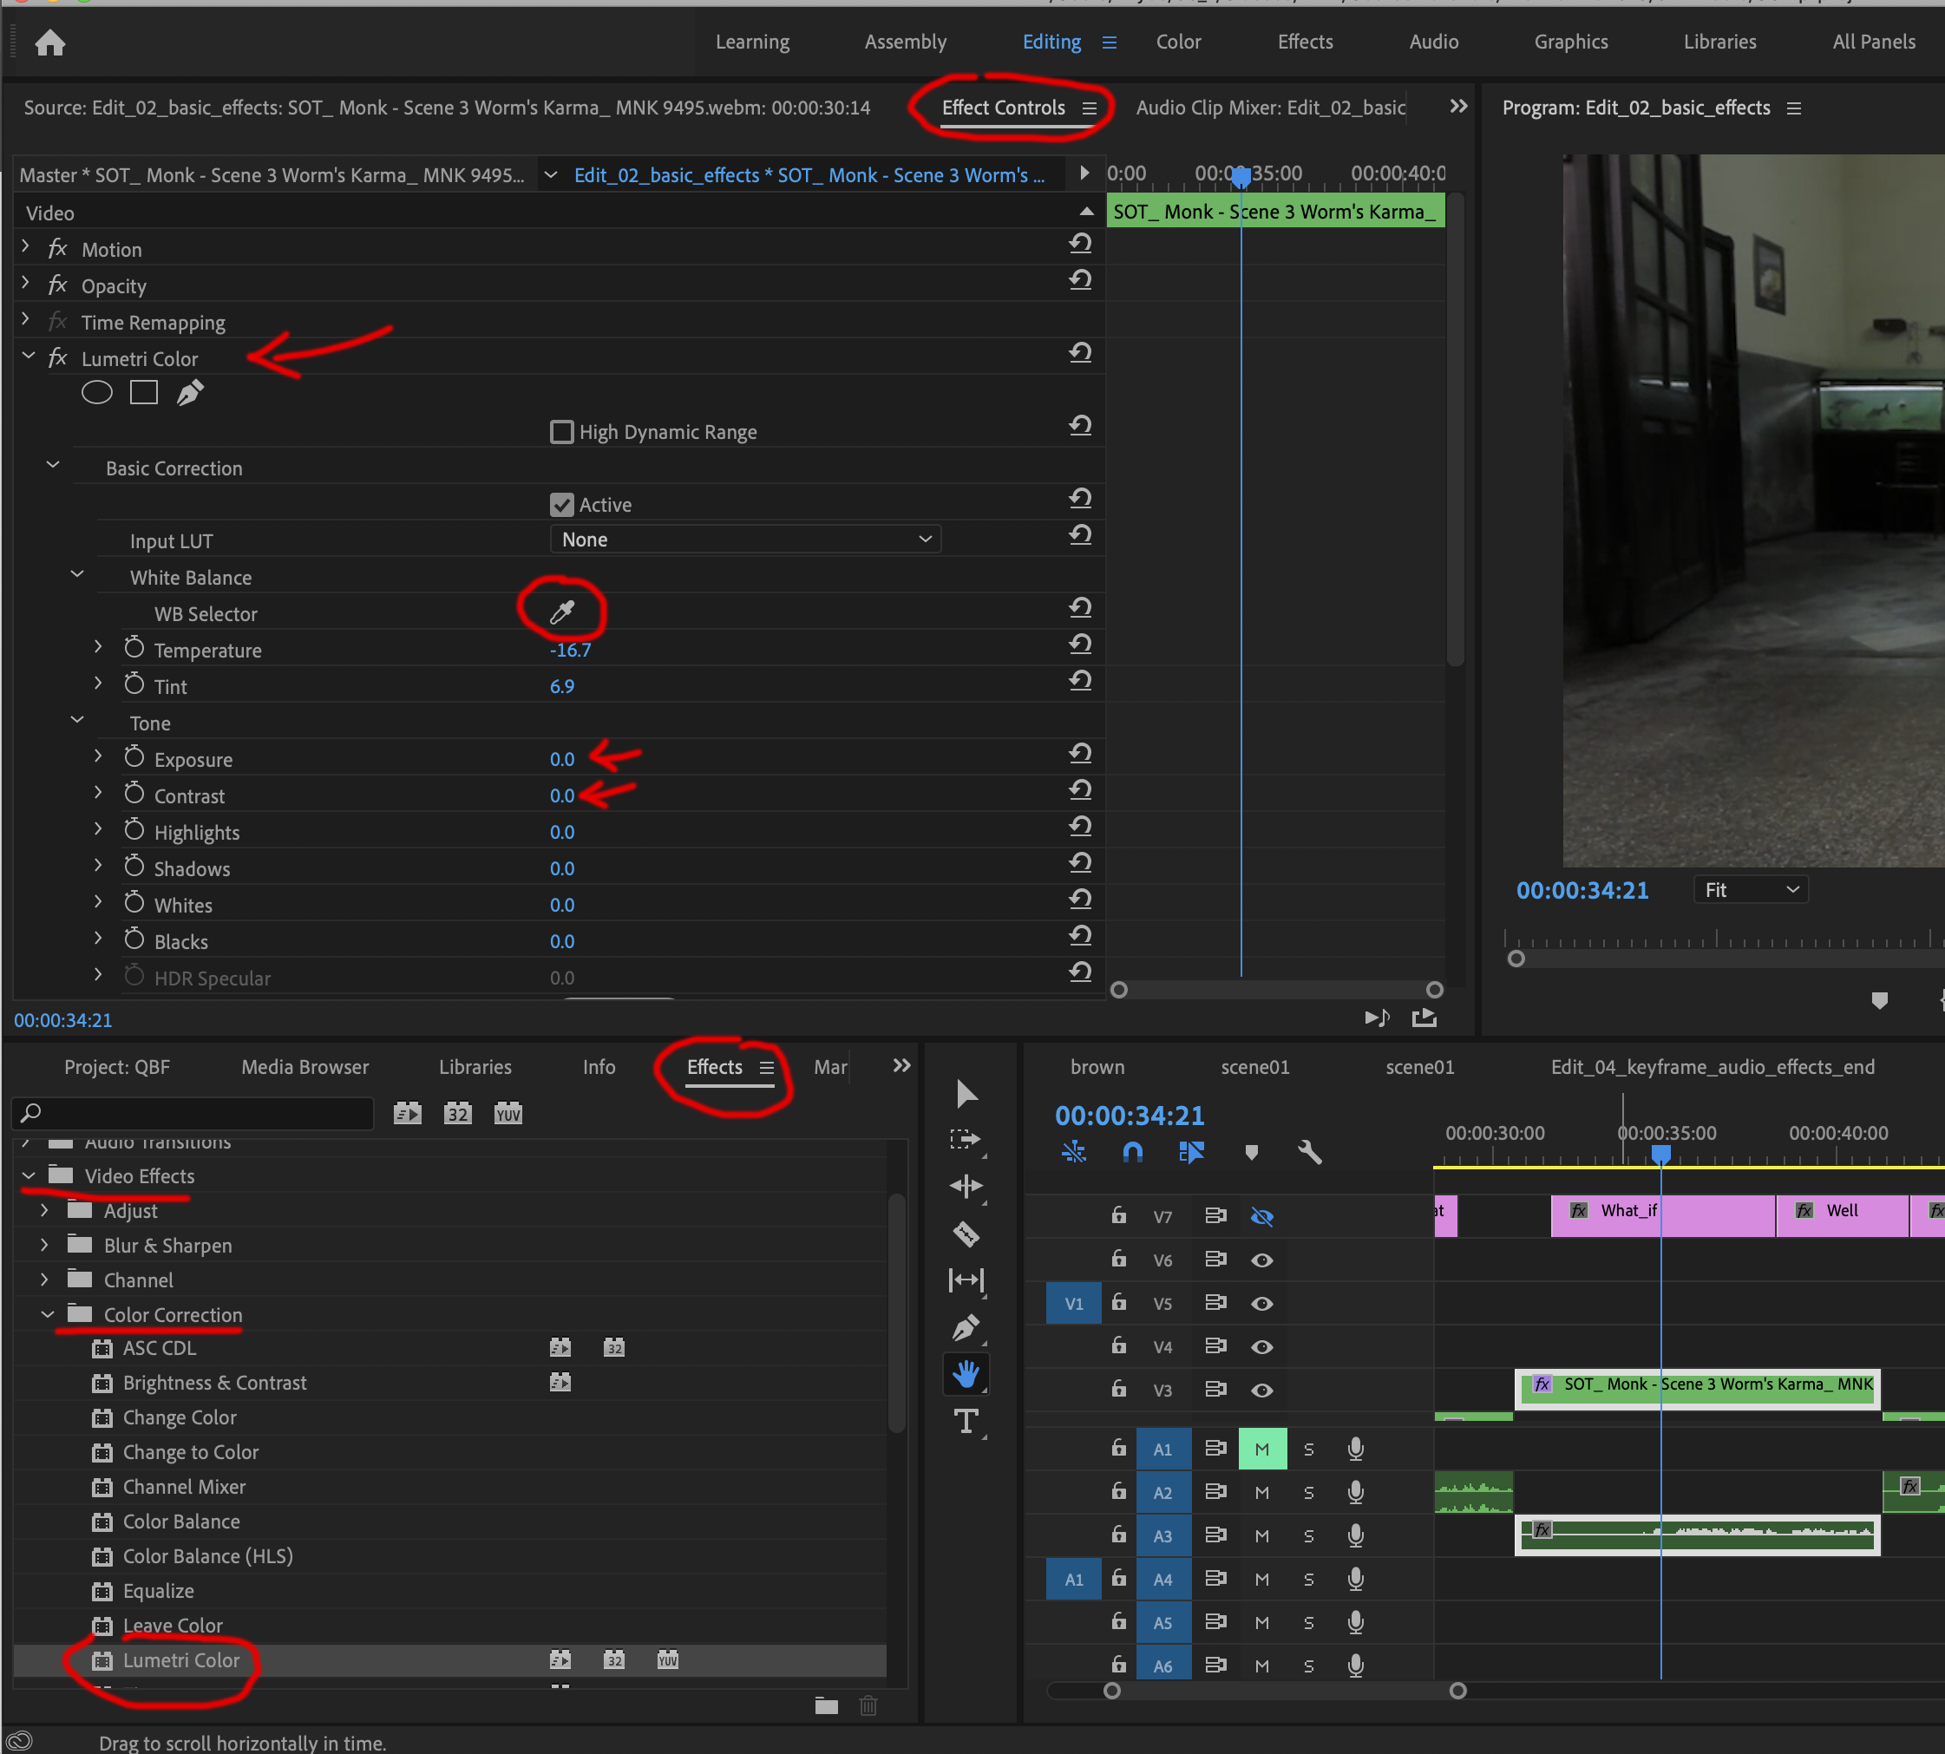Select the Razor tool in tools panel
The height and width of the screenshot is (1754, 1945).
966,1234
